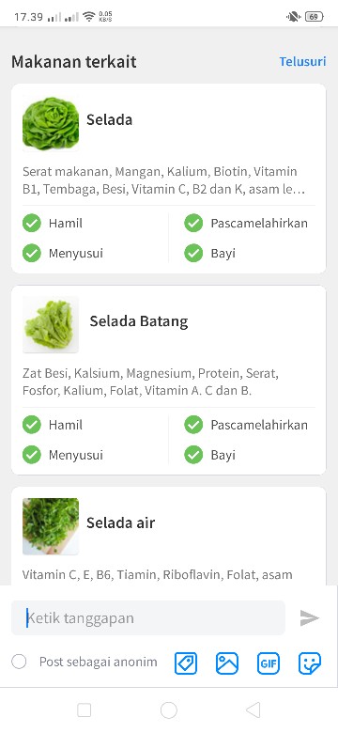This screenshot has height=733, width=338.
Task: Open the sticker emoji icon
Action: (x=310, y=663)
